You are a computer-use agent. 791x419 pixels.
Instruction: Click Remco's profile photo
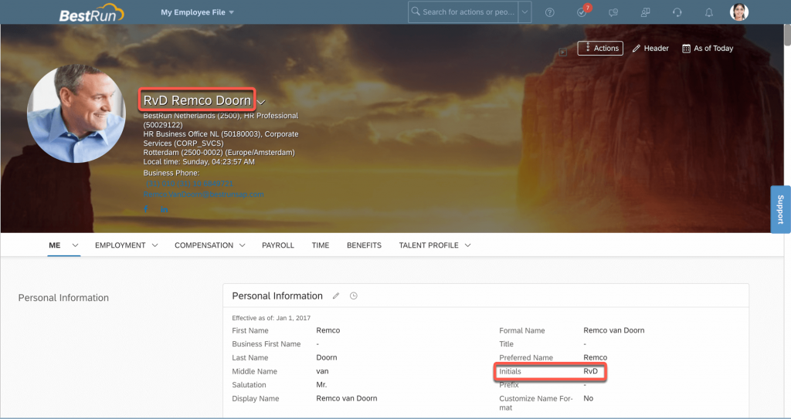coord(76,113)
